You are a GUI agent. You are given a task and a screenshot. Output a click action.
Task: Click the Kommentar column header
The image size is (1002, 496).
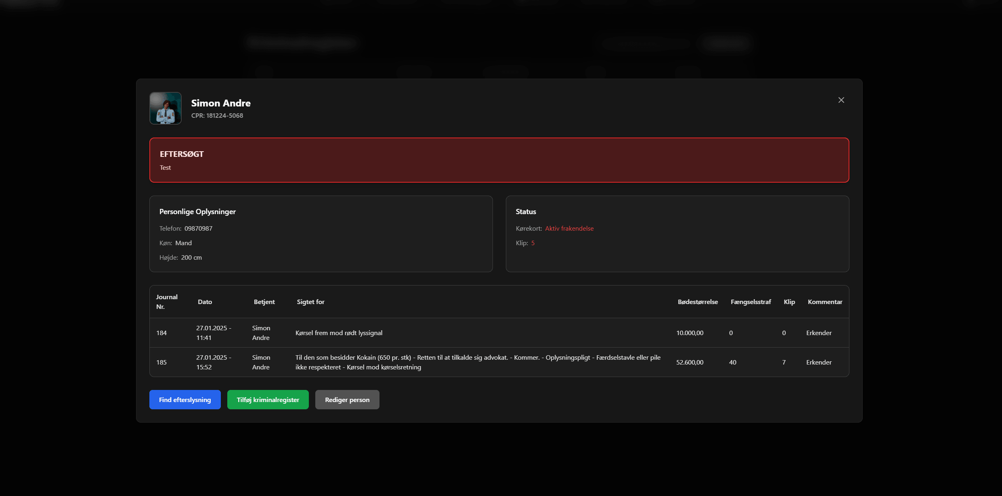pos(825,302)
